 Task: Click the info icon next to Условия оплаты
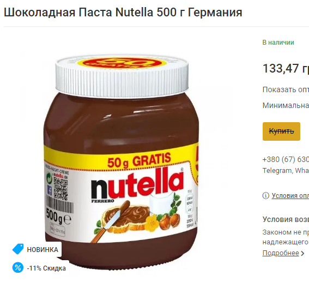pyautogui.click(x=265, y=196)
